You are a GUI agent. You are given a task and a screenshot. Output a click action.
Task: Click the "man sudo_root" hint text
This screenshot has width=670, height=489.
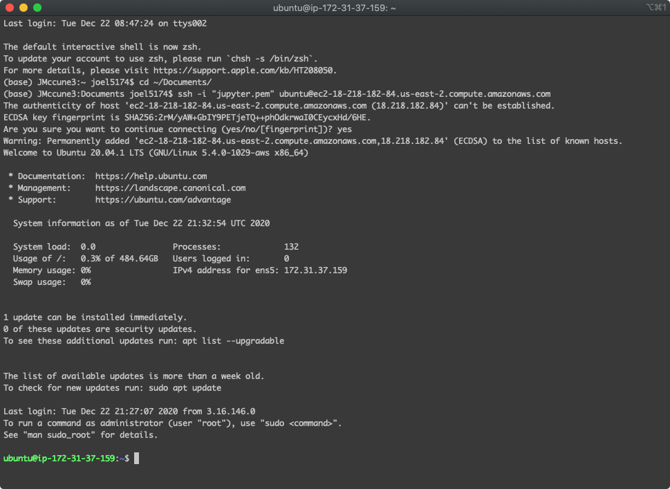click(59, 435)
